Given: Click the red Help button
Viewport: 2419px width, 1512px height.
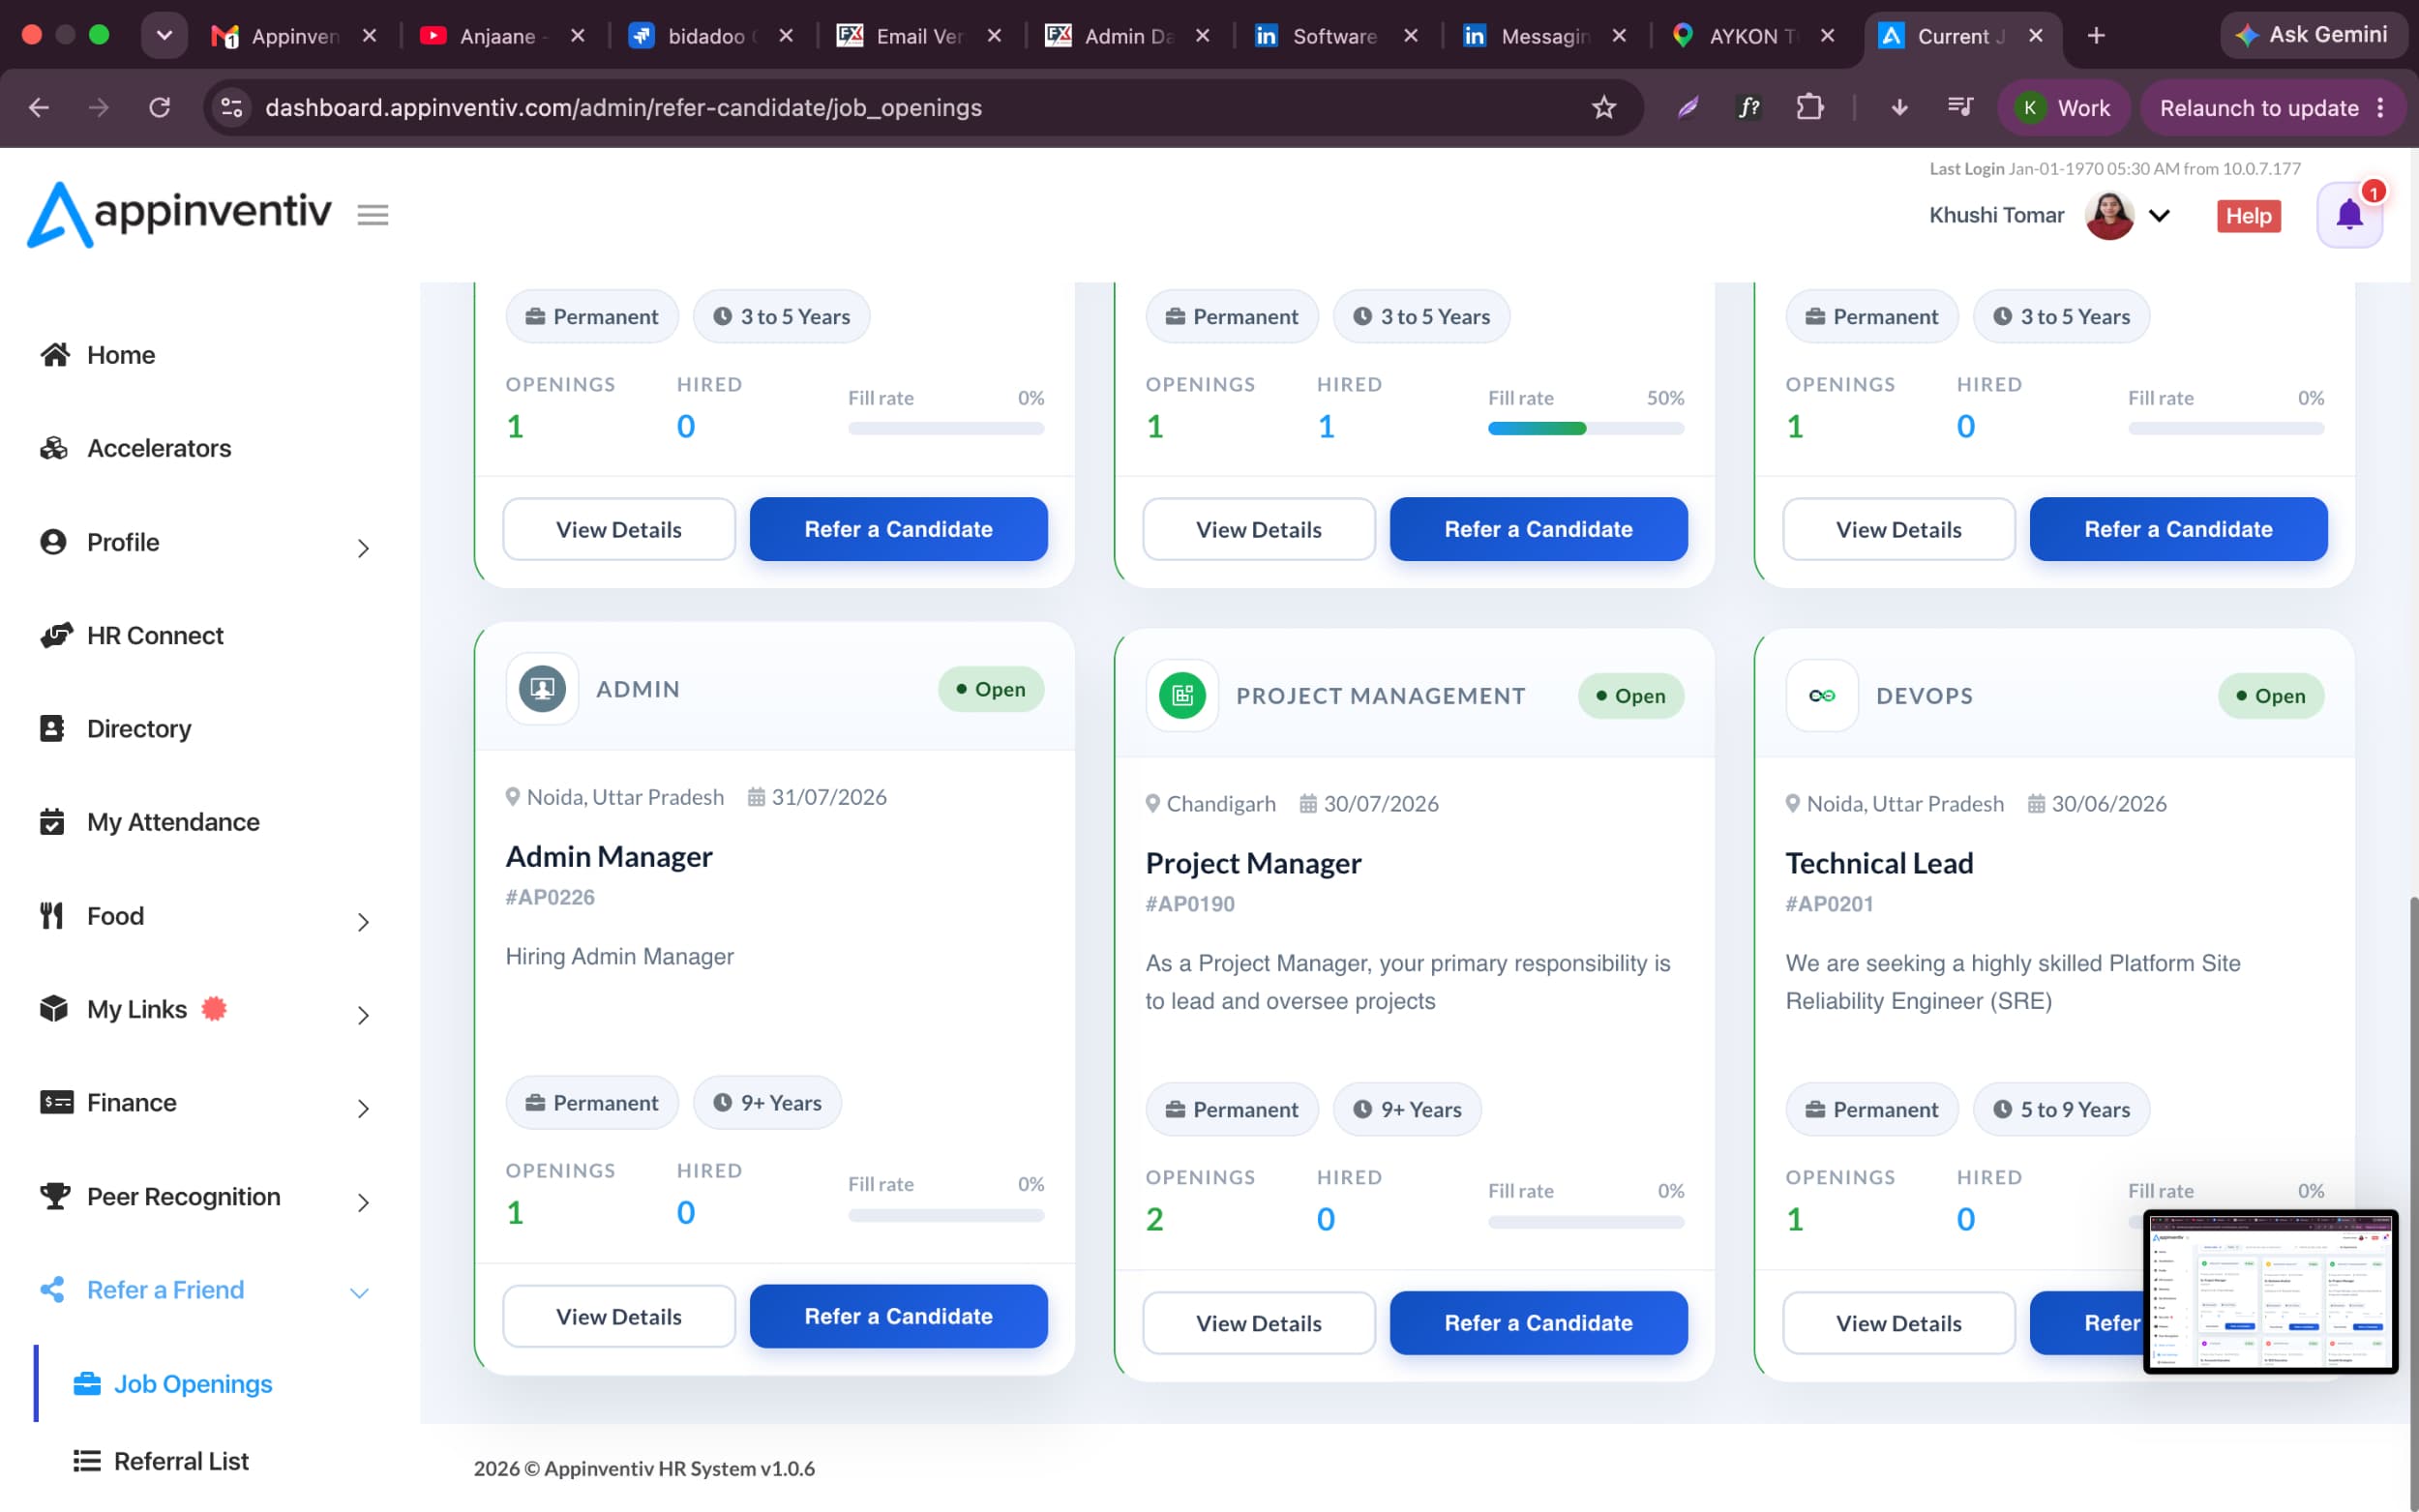Looking at the screenshot, I should pyautogui.click(x=2248, y=215).
